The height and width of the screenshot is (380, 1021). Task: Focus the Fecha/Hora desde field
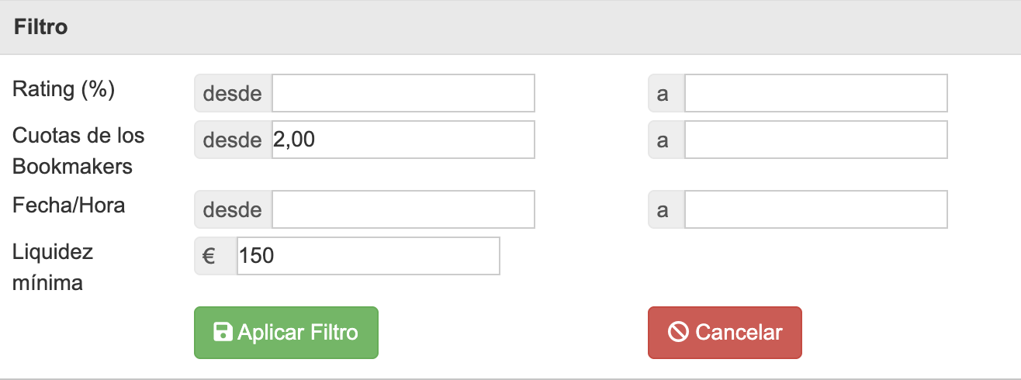tap(403, 209)
